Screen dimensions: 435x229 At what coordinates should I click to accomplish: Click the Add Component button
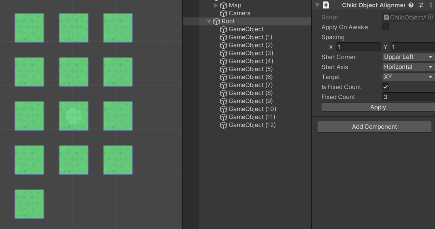click(374, 127)
